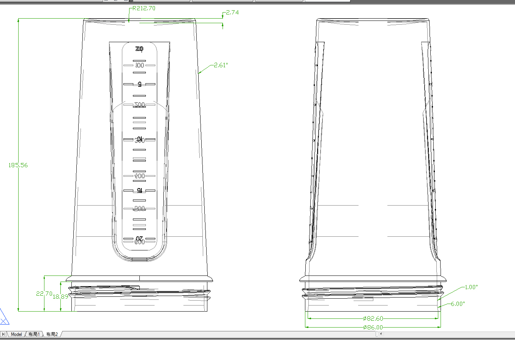
Task: Click the 18.89 vertical dimension text
Action: click(60, 297)
